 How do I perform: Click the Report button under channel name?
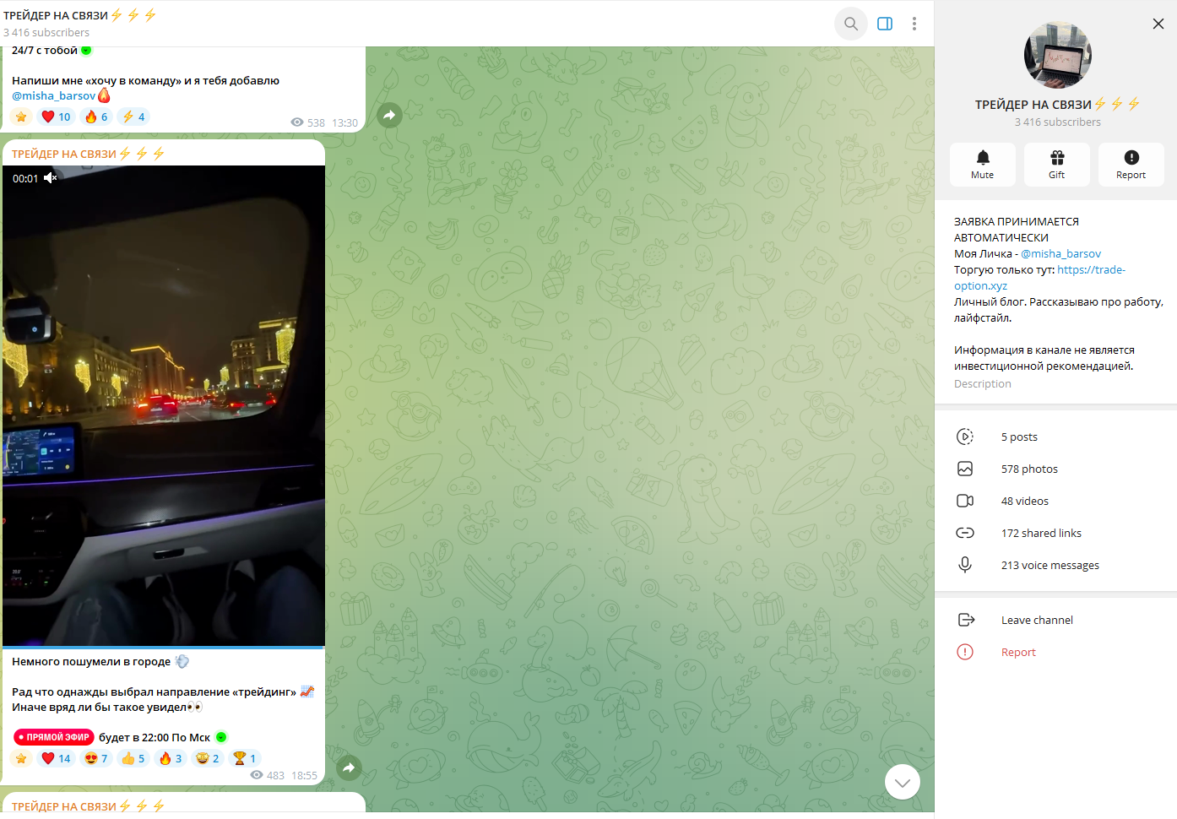1131,164
